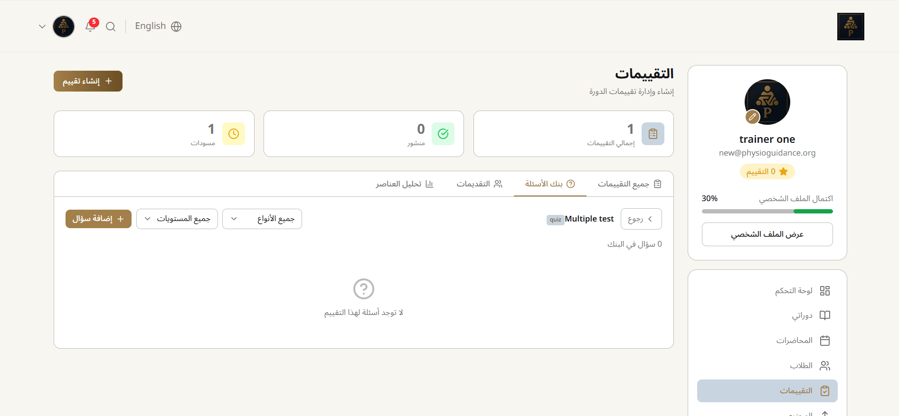Open the جميع الأنواع type filter

pyautogui.click(x=262, y=219)
